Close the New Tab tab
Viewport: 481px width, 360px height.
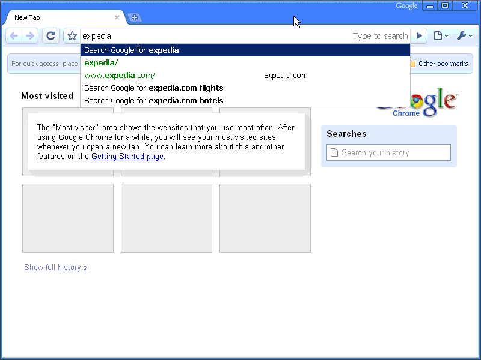(117, 17)
